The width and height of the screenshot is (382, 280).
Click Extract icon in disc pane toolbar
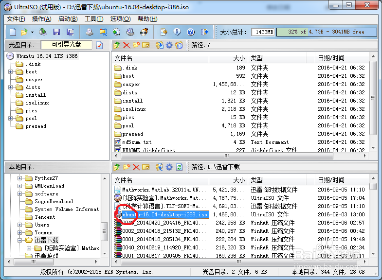point(160,45)
